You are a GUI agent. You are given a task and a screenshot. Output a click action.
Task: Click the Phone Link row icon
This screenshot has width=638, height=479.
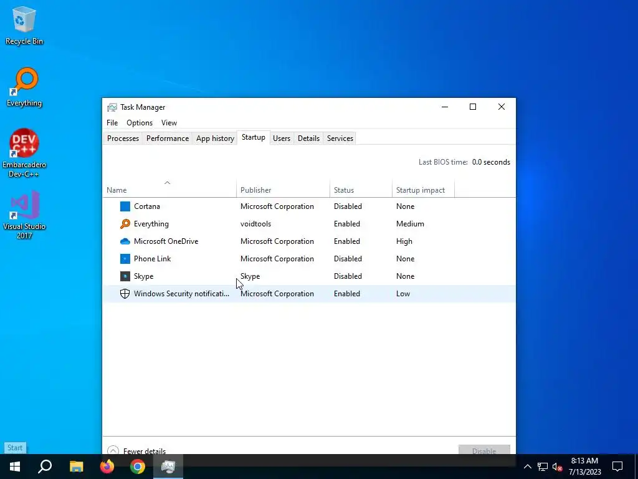[125, 259]
